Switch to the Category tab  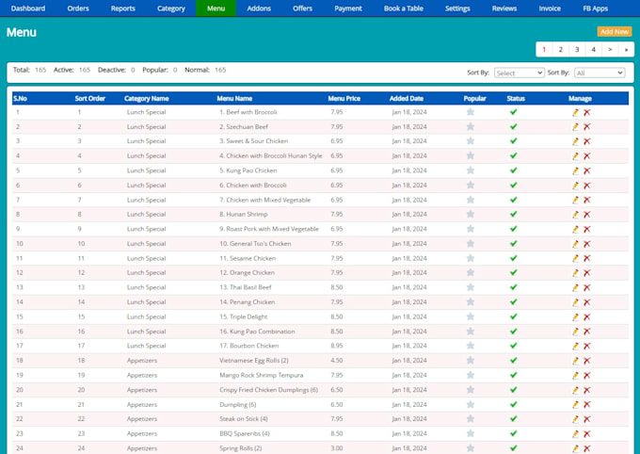click(171, 8)
